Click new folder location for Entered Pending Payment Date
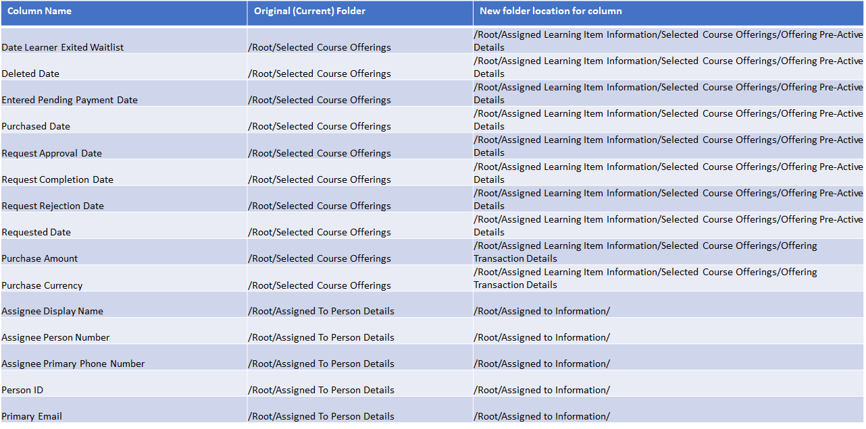Image resolution: width=866 pixels, height=429 pixels. coord(669,93)
